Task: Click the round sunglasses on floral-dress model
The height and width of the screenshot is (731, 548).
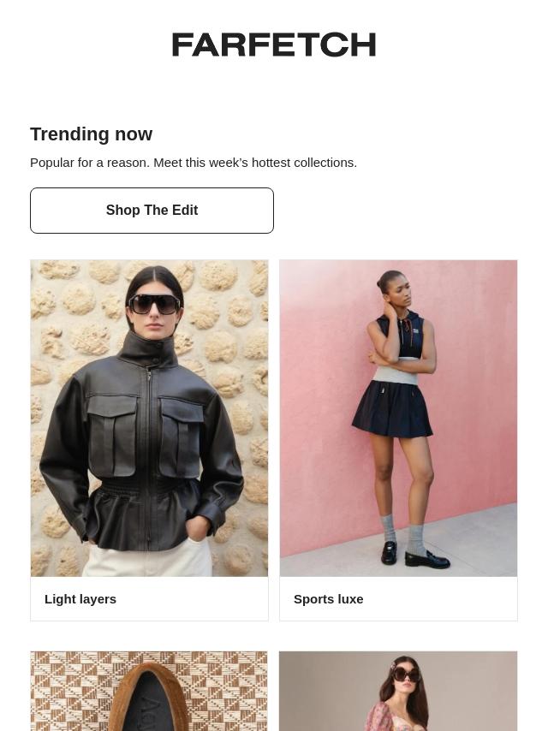Action: point(405,675)
